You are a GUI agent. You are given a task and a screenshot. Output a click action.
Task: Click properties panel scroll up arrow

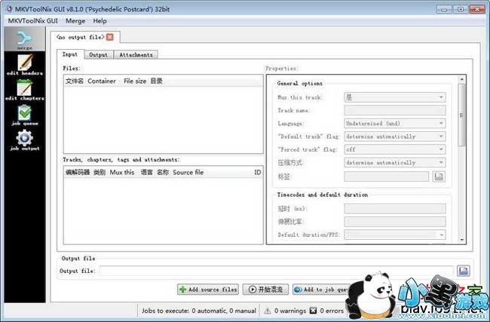coord(461,79)
